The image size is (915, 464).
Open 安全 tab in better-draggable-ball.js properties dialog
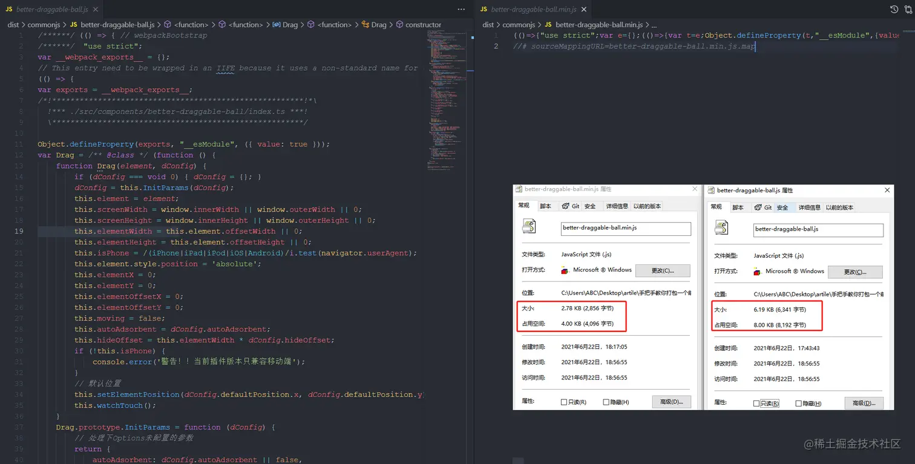point(782,207)
